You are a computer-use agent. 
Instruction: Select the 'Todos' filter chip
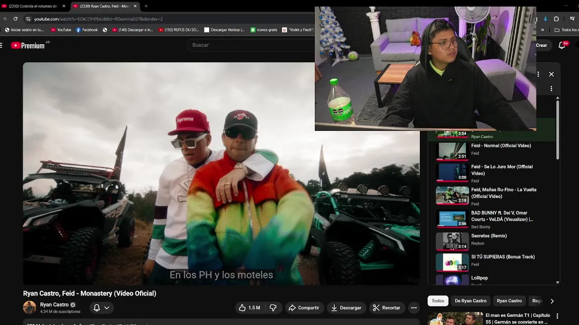tap(438, 301)
